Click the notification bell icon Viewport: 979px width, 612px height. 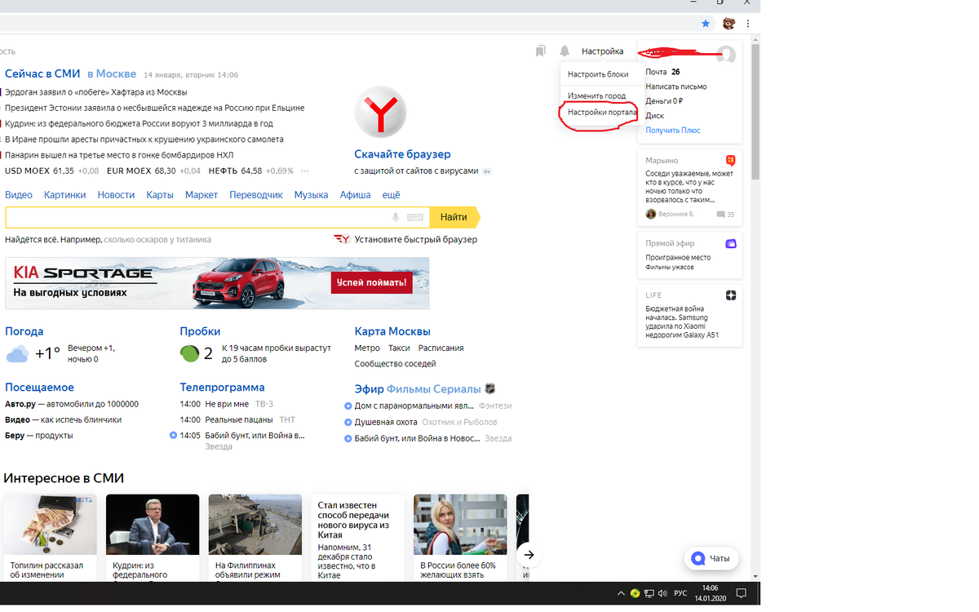pos(564,51)
